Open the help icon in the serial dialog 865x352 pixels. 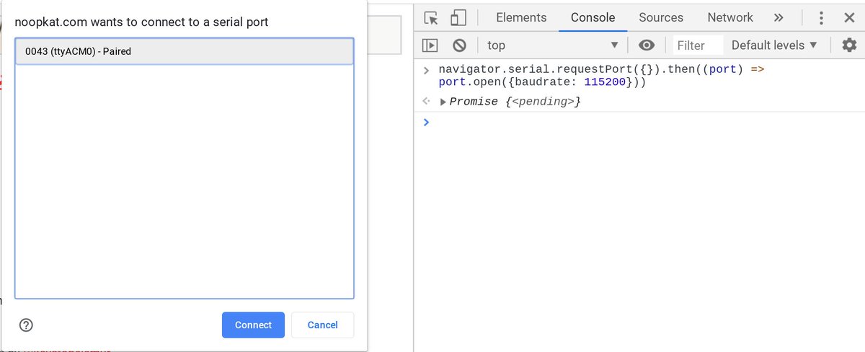pos(26,325)
